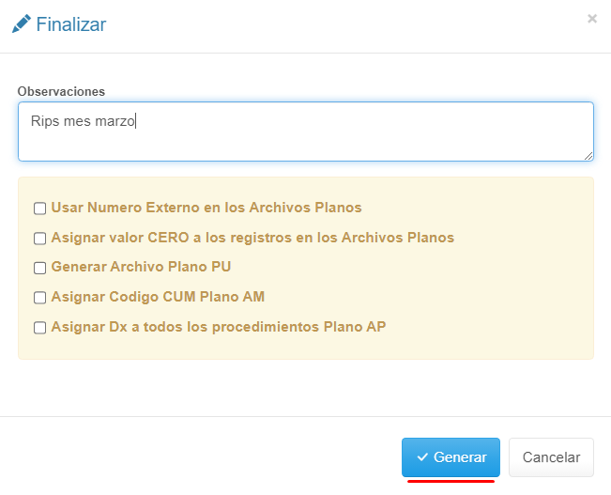The image size is (611, 495).
Task: Click the Observaciones field label
Action: point(61,91)
